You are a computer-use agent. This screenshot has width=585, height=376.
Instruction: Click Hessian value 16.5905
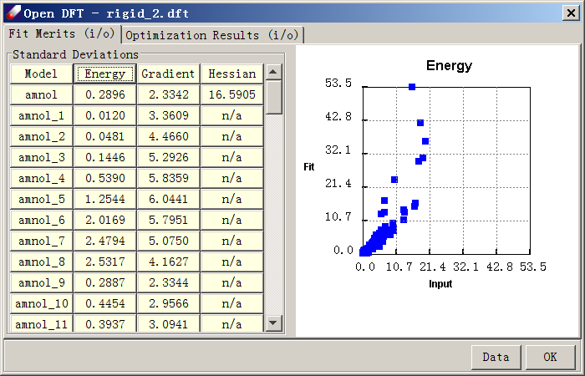(232, 94)
